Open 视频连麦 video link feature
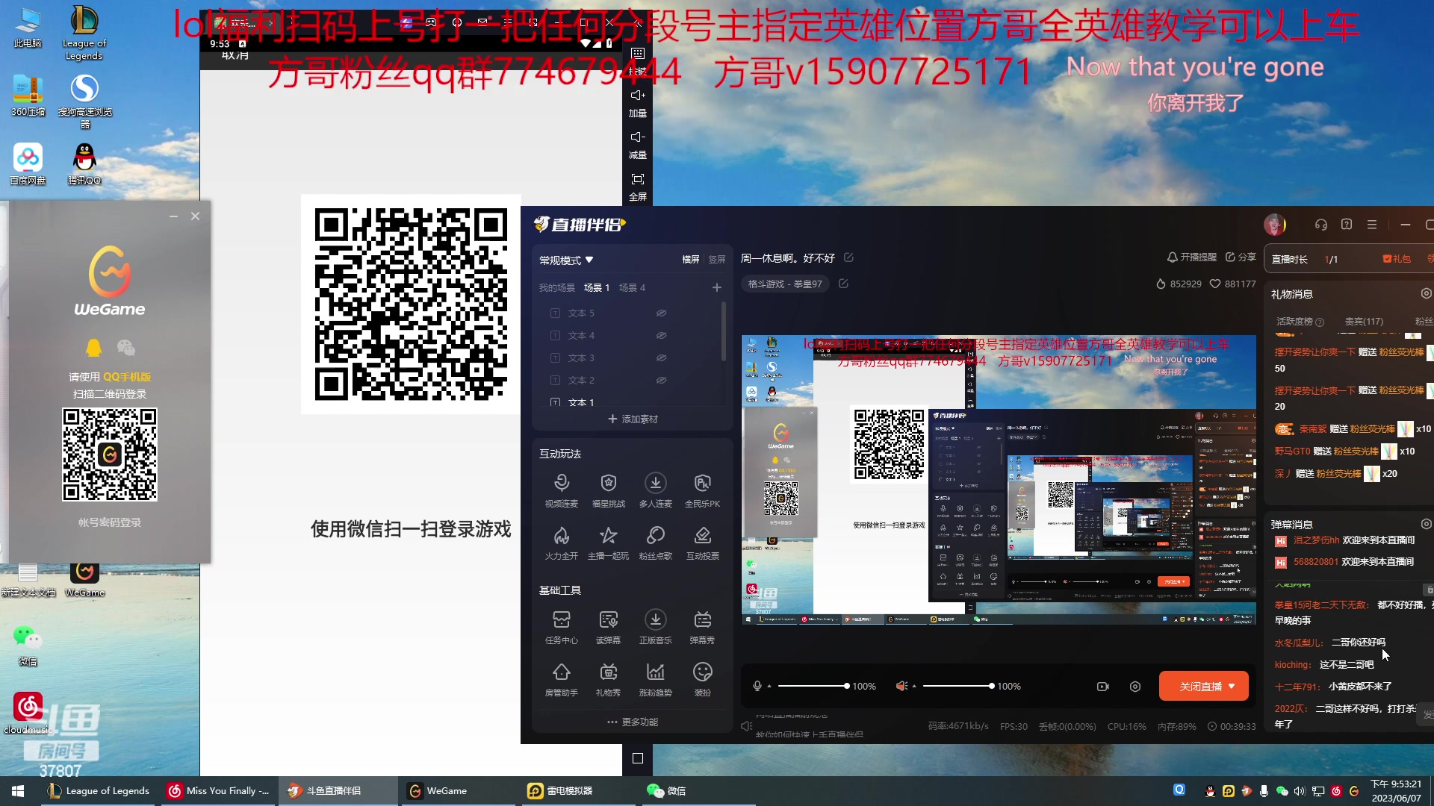Screen dimensions: 1434x806 click(x=562, y=490)
